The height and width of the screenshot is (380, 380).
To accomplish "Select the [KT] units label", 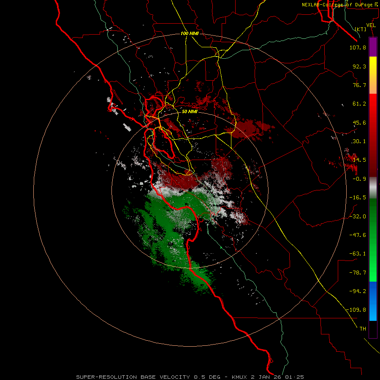I will point(361,29).
